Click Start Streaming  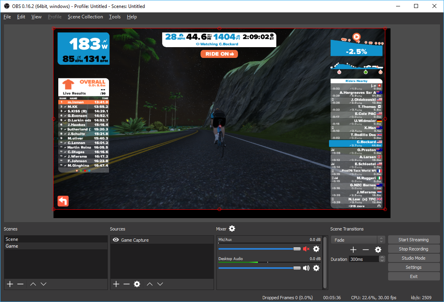pos(414,240)
